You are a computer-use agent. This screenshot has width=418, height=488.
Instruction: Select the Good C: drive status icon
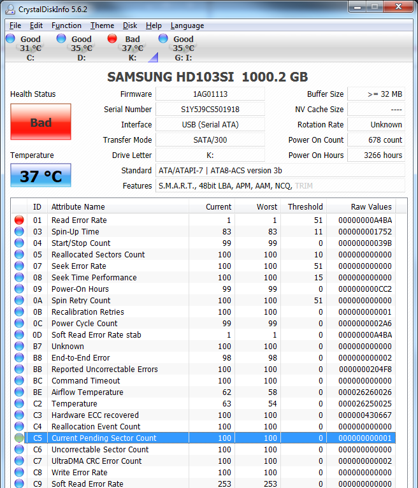point(11,39)
